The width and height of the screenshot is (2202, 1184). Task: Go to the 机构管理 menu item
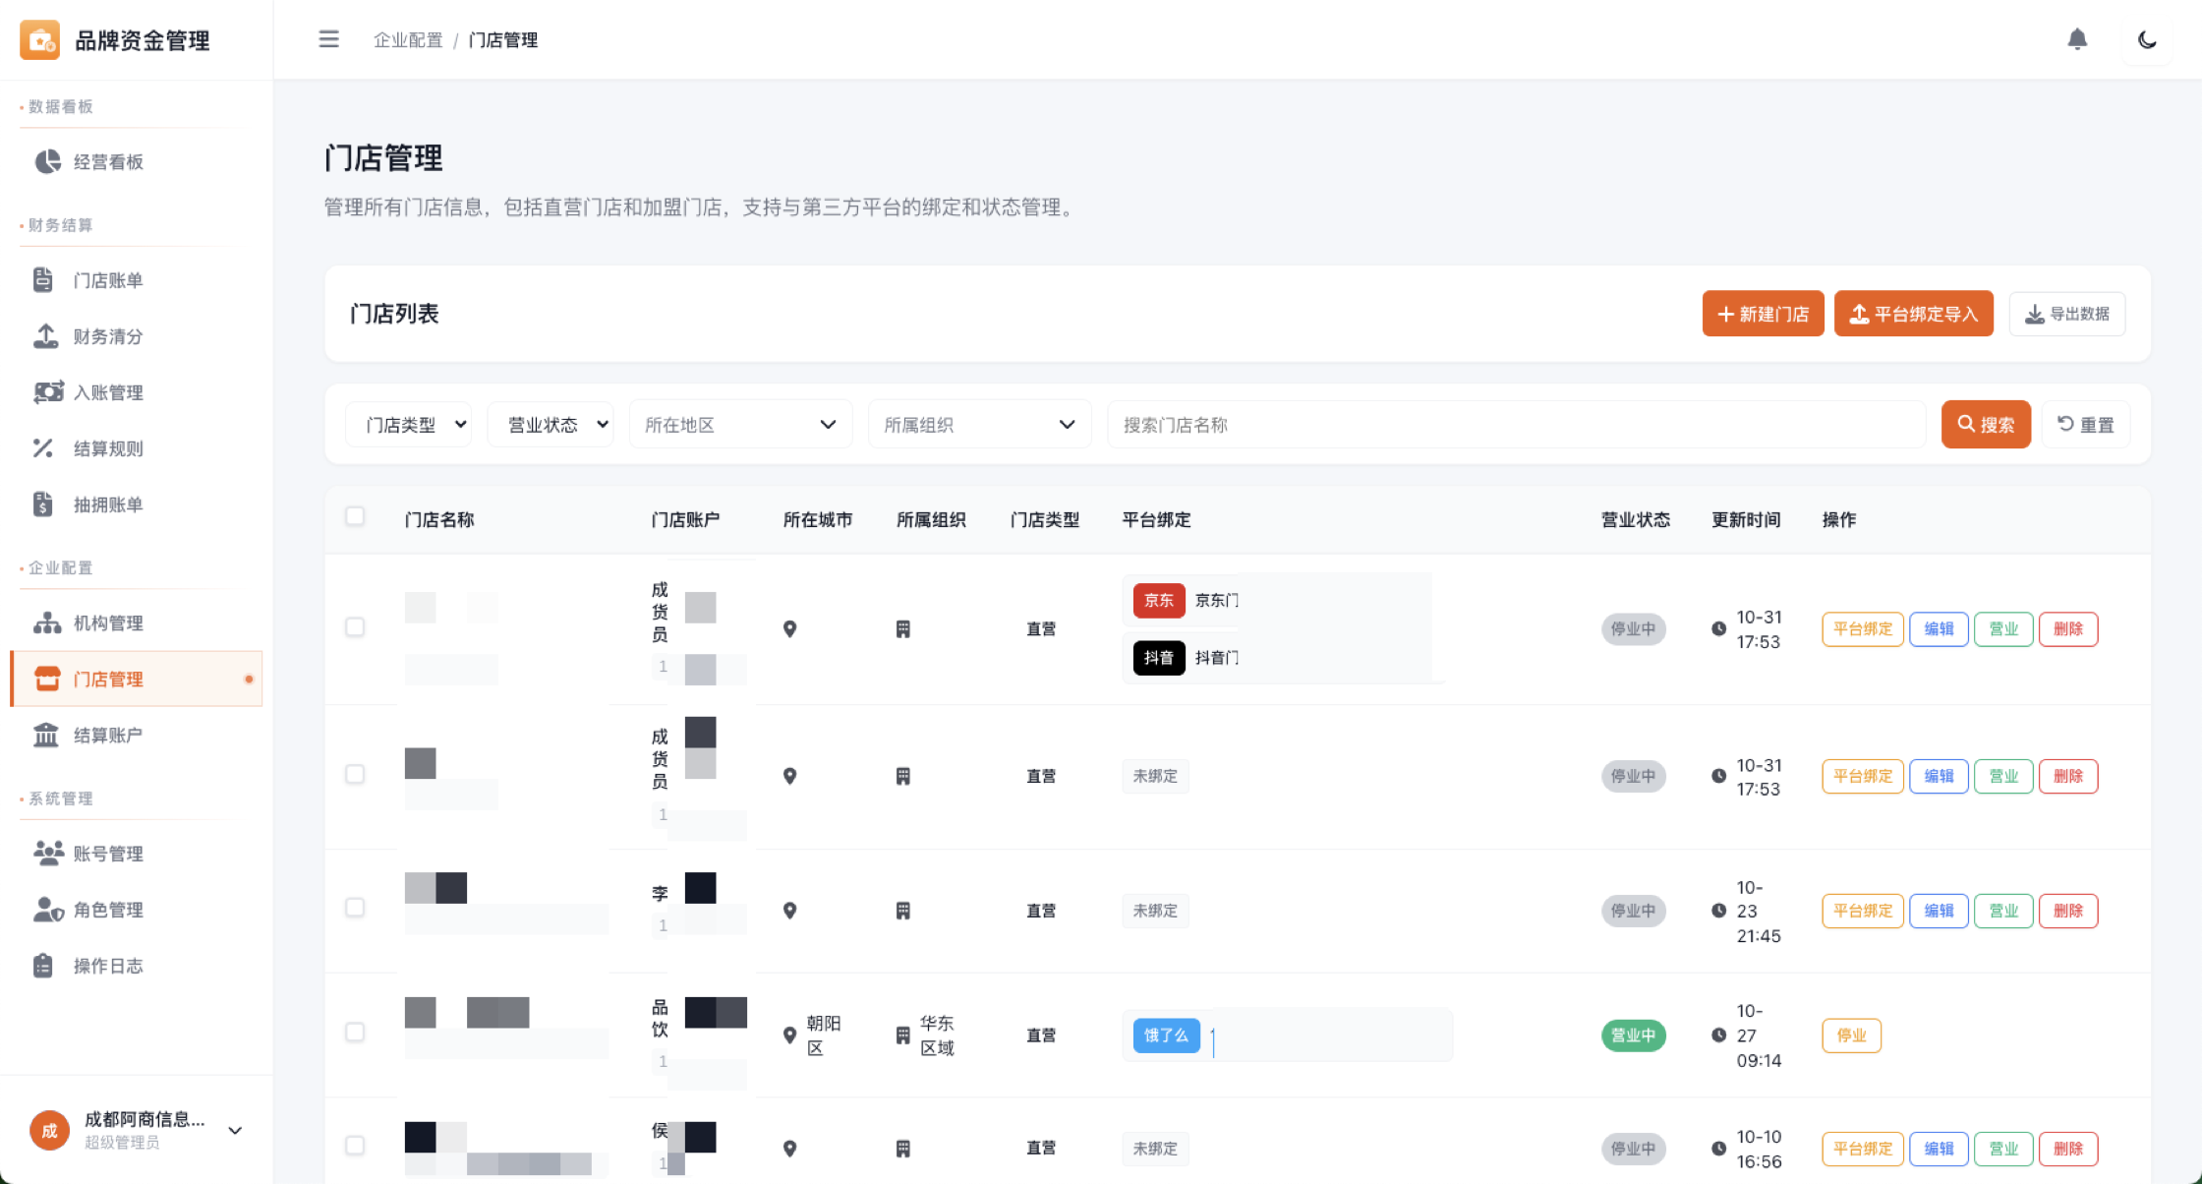[x=108, y=623]
